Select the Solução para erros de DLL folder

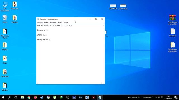(173, 47)
